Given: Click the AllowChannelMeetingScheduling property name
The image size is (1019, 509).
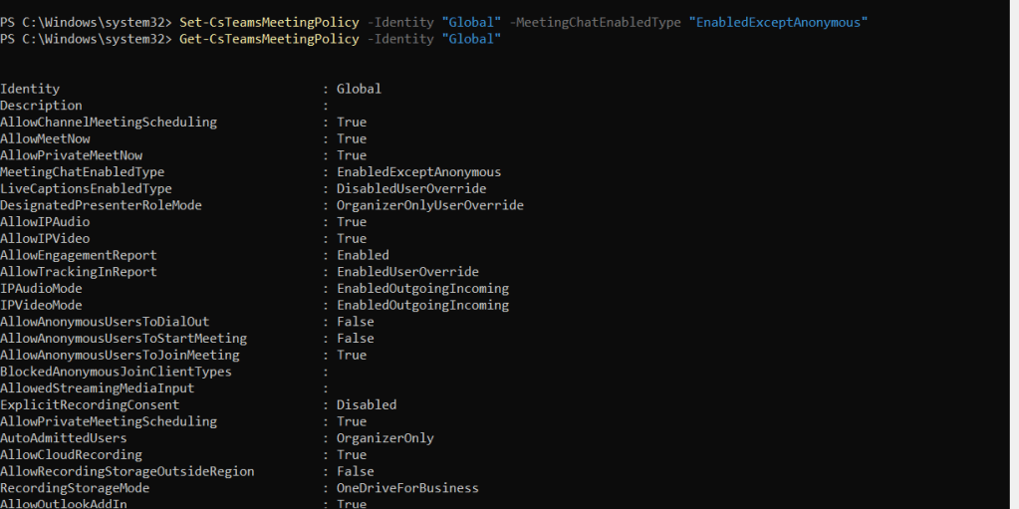Looking at the screenshot, I should pos(109,123).
